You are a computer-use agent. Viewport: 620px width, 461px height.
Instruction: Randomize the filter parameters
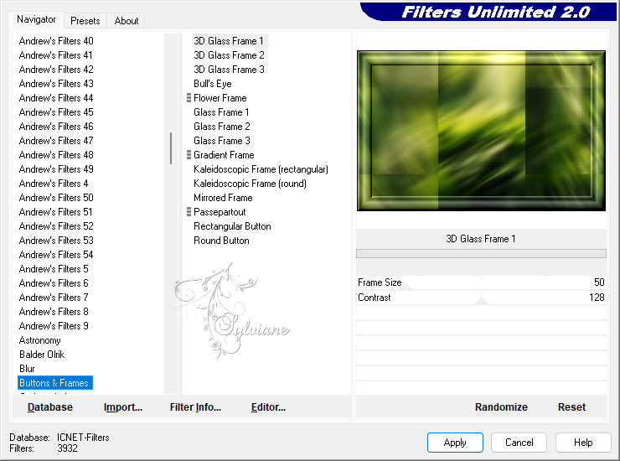point(501,407)
